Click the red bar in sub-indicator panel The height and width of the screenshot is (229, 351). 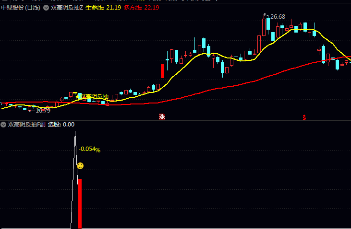tap(80, 204)
